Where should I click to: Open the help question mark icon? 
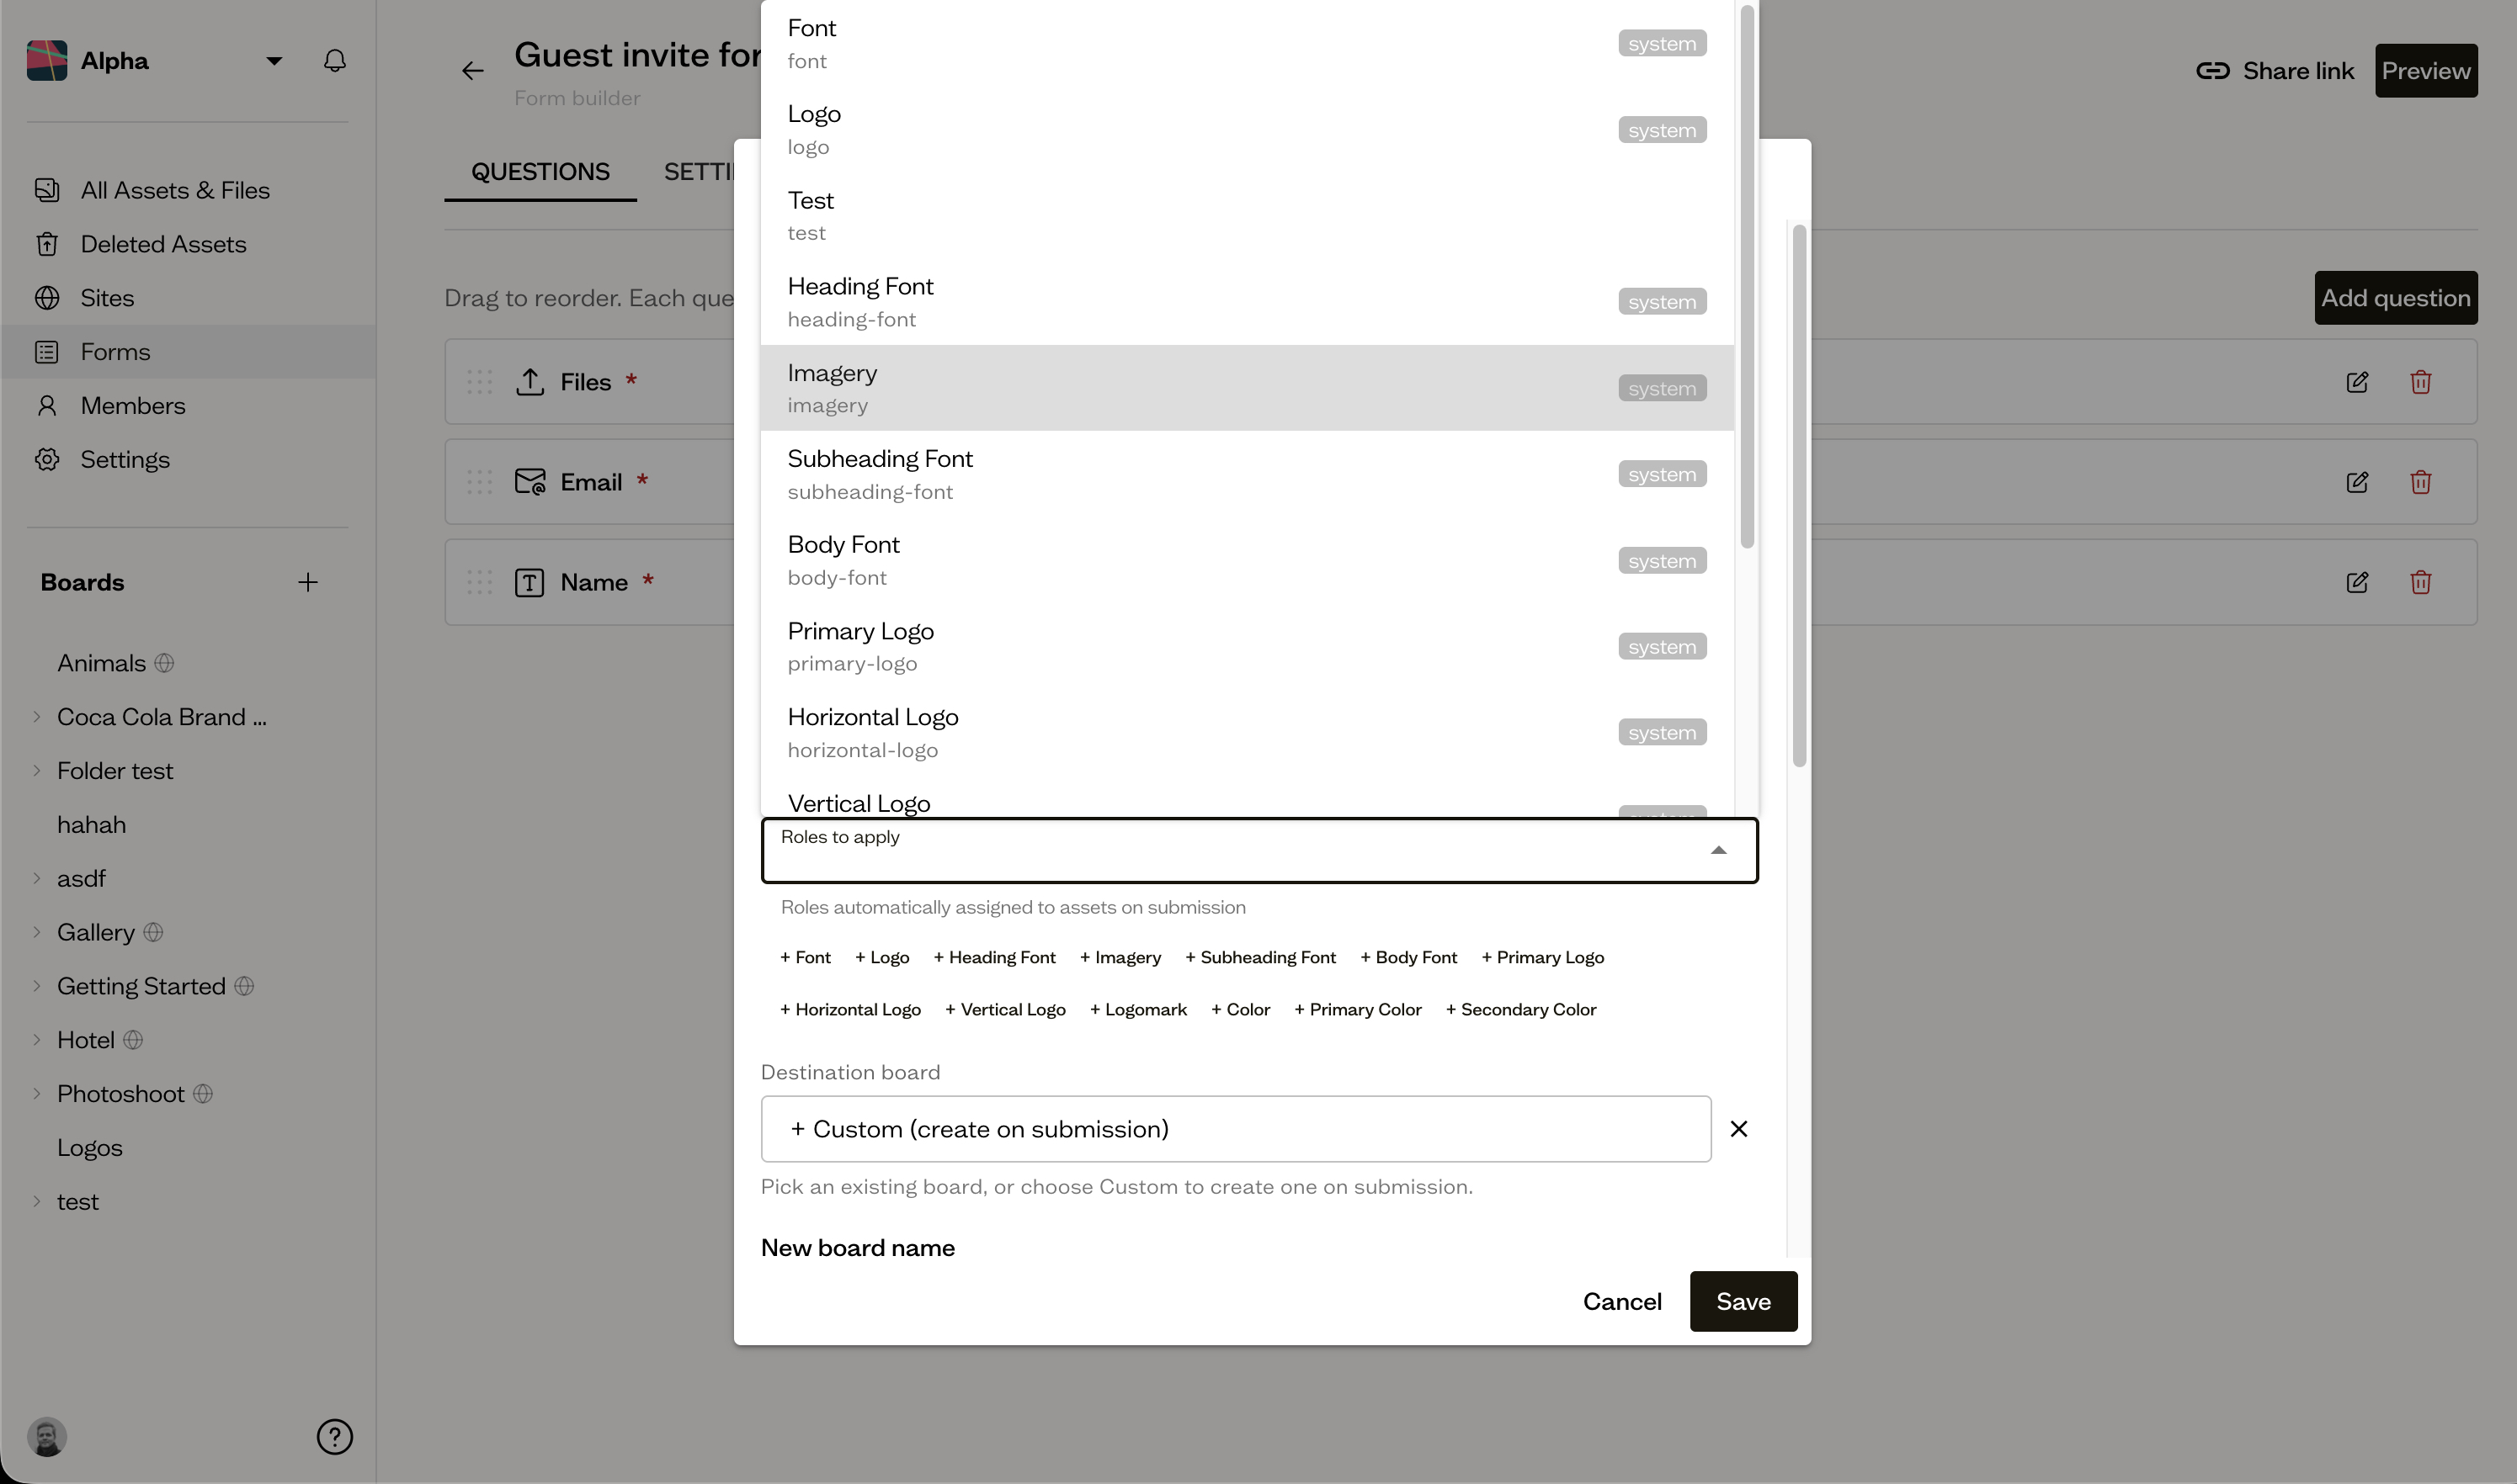[x=334, y=1437]
